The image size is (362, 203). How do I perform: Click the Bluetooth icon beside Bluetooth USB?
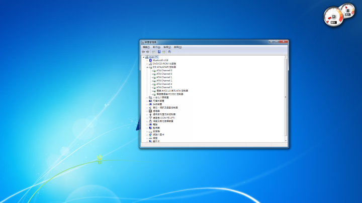click(150, 60)
